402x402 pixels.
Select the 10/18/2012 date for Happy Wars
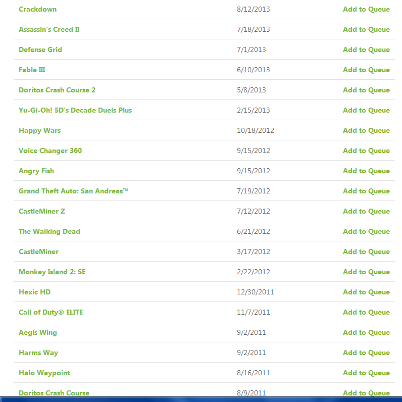pyautogui.click(x=256, y=130)
